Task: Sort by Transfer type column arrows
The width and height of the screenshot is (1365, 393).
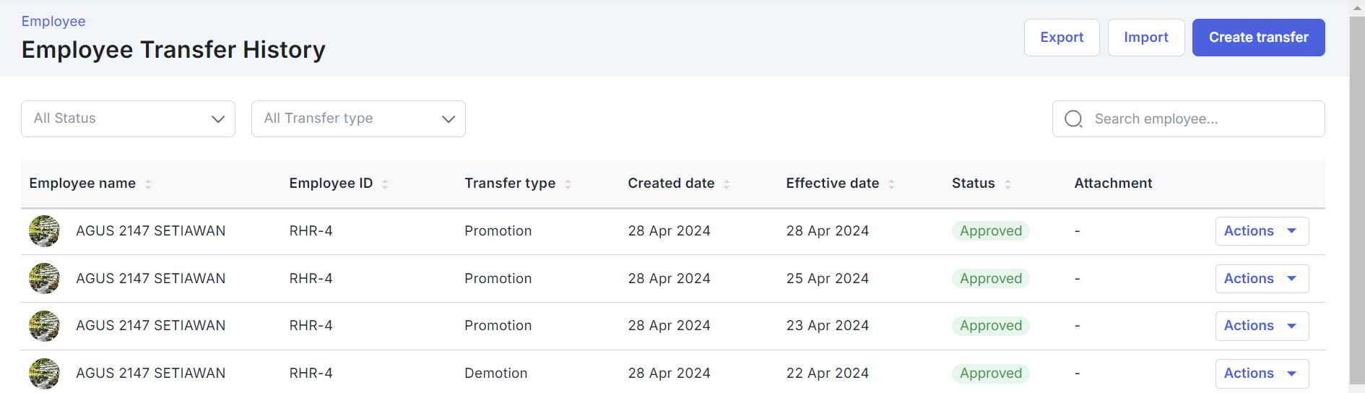Action: (x=568, y=184)
